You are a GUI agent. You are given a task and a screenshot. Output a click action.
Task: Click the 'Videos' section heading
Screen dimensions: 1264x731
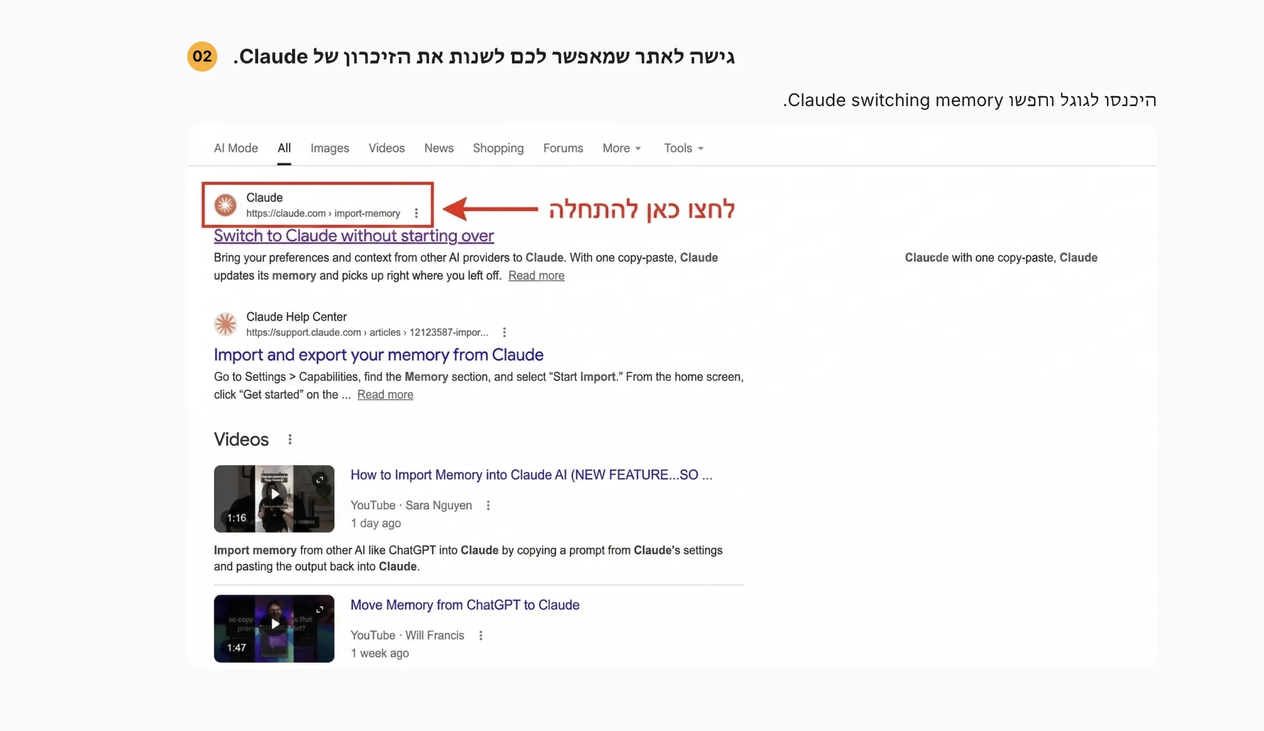pos(241,440)
